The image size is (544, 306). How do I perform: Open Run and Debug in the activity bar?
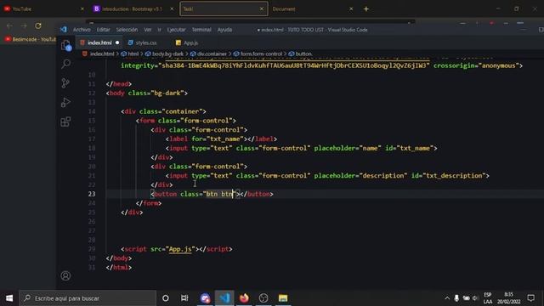(65, 102)
